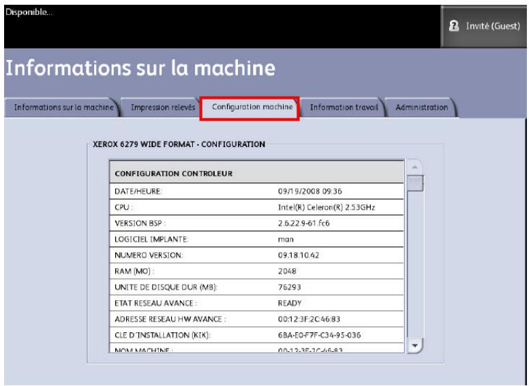Select the LOGICIEL IMPLANTE row label
The image size is (529, 386).
click(x=151, y=239)
